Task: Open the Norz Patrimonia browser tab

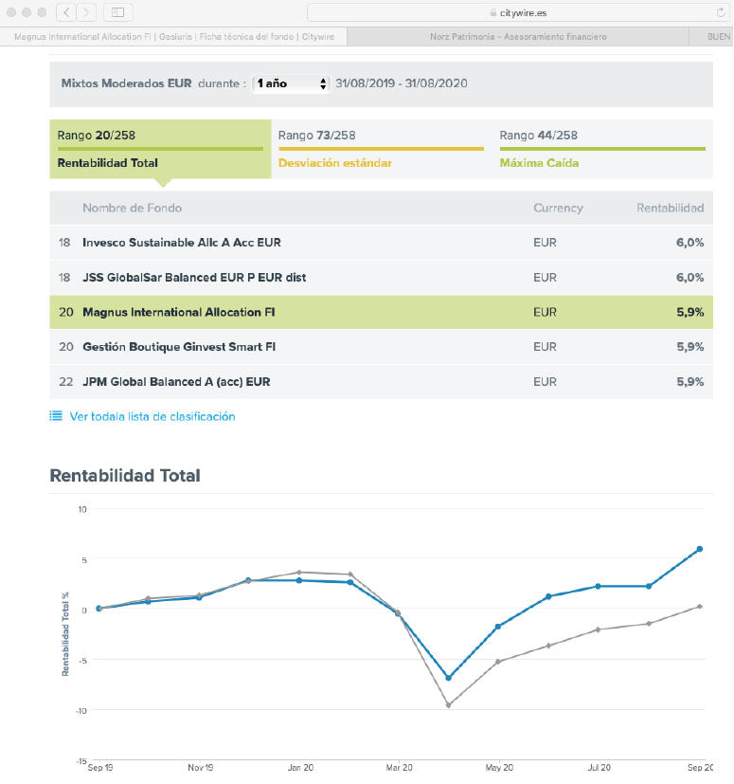Action: (518, 37)
